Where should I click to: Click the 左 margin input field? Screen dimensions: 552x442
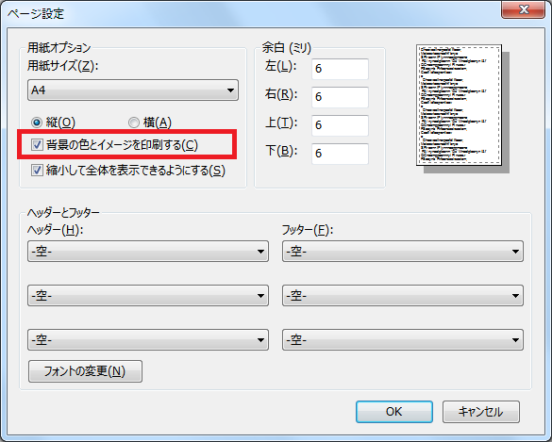pos(340,69)
